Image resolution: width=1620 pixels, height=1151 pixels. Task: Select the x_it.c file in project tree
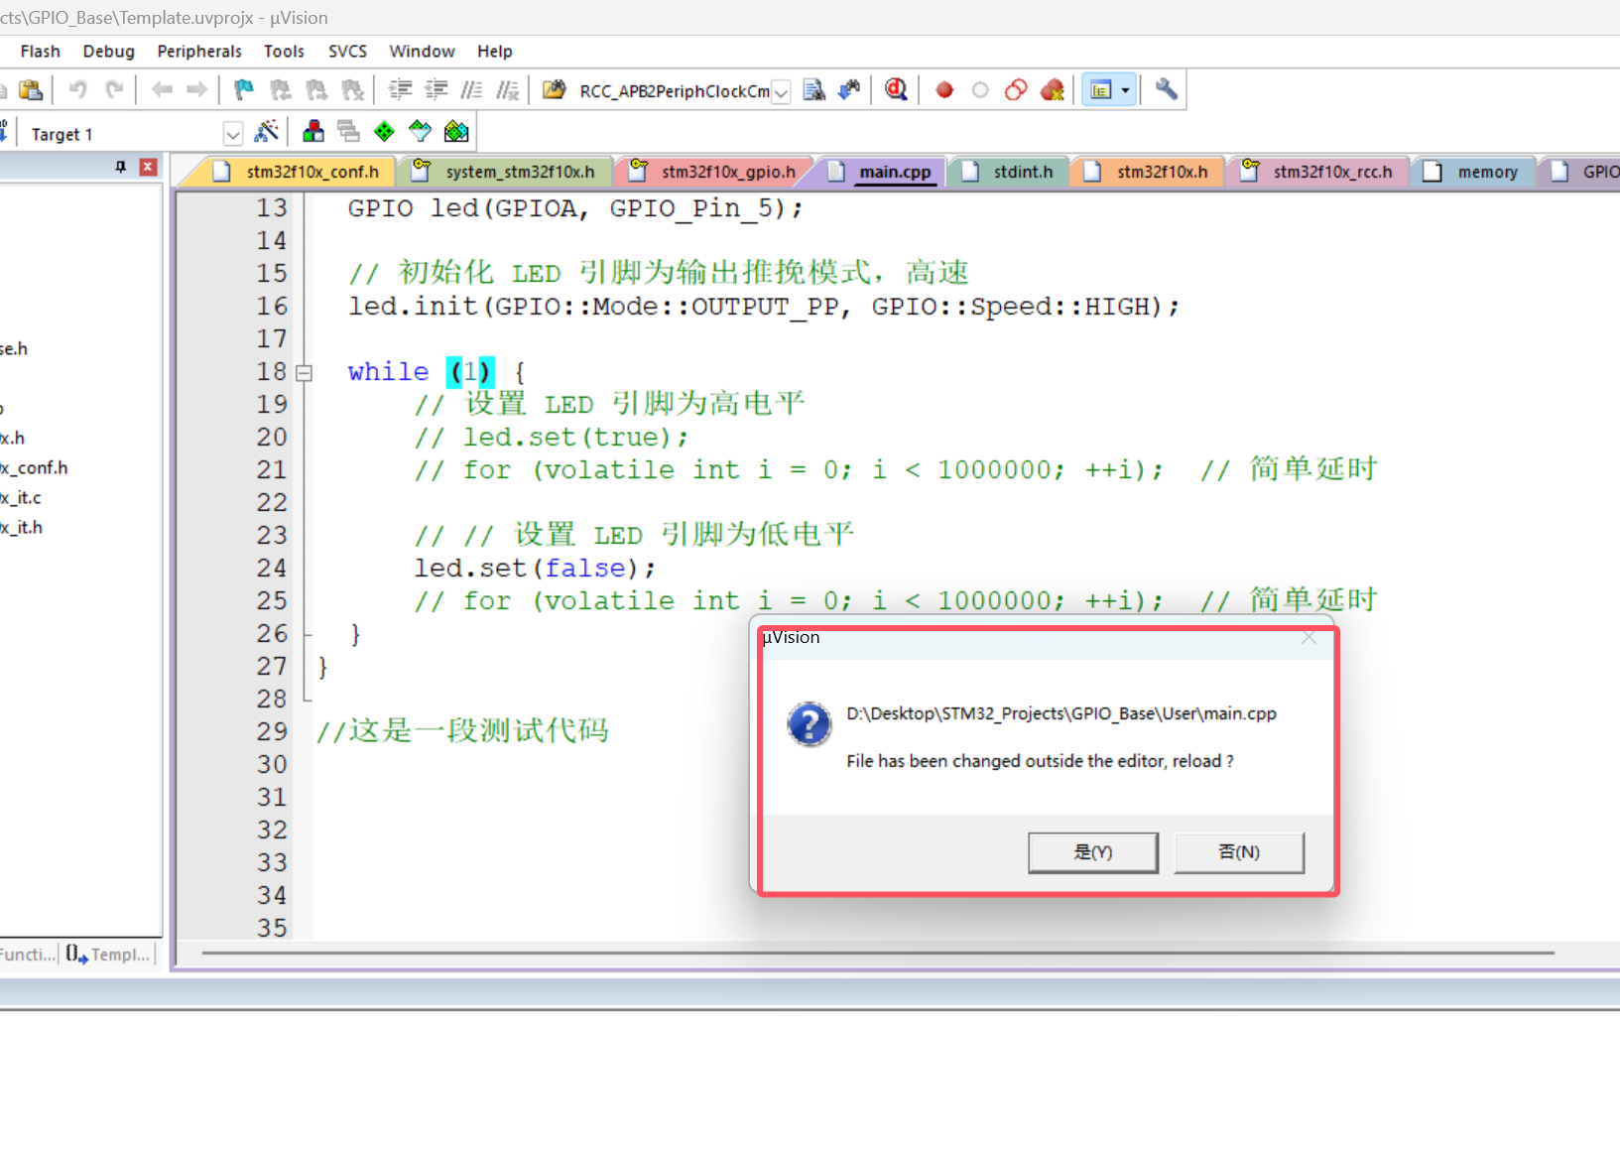[21, 498]
